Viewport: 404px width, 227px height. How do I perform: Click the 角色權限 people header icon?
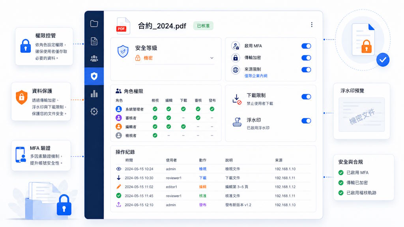118,91
